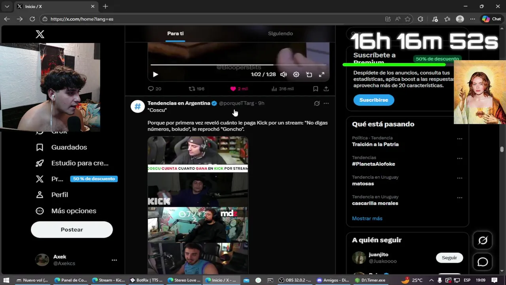Open Edge split screen apps icon
This screenshot has width=506, height=285.
tap(388, 19)
